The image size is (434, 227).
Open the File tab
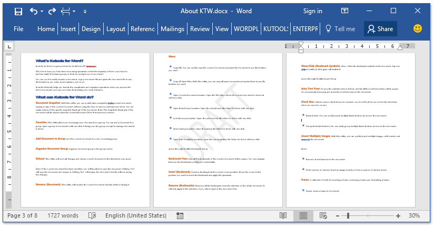pyautogui.click(x=18, y=29)
